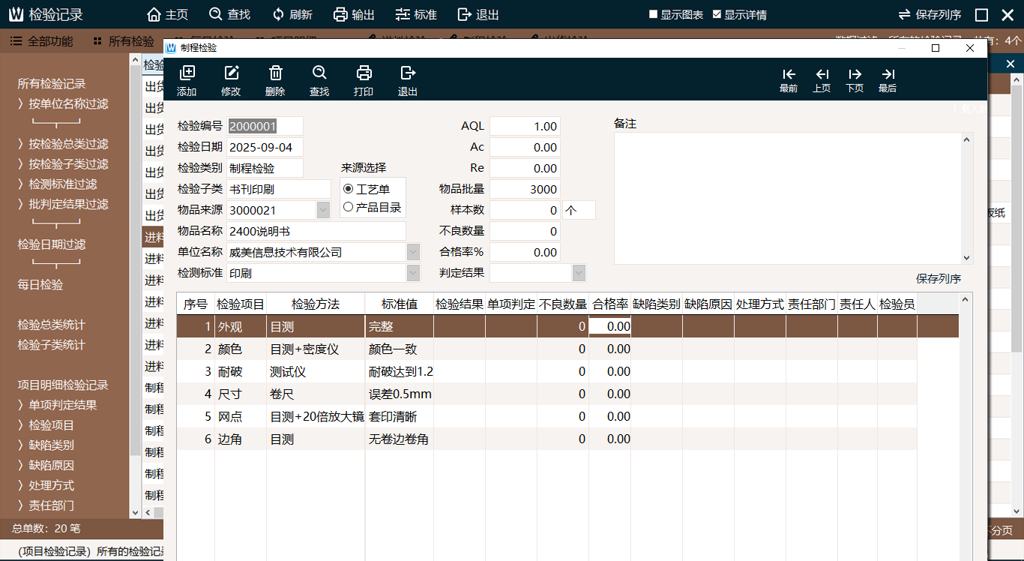Open 检验总类统计 in the left sidebar
Viewport: 1024px width, 561px height.
pos(52,325)
